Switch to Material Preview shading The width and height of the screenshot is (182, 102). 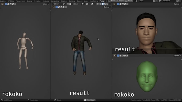[x=105, y=4]
